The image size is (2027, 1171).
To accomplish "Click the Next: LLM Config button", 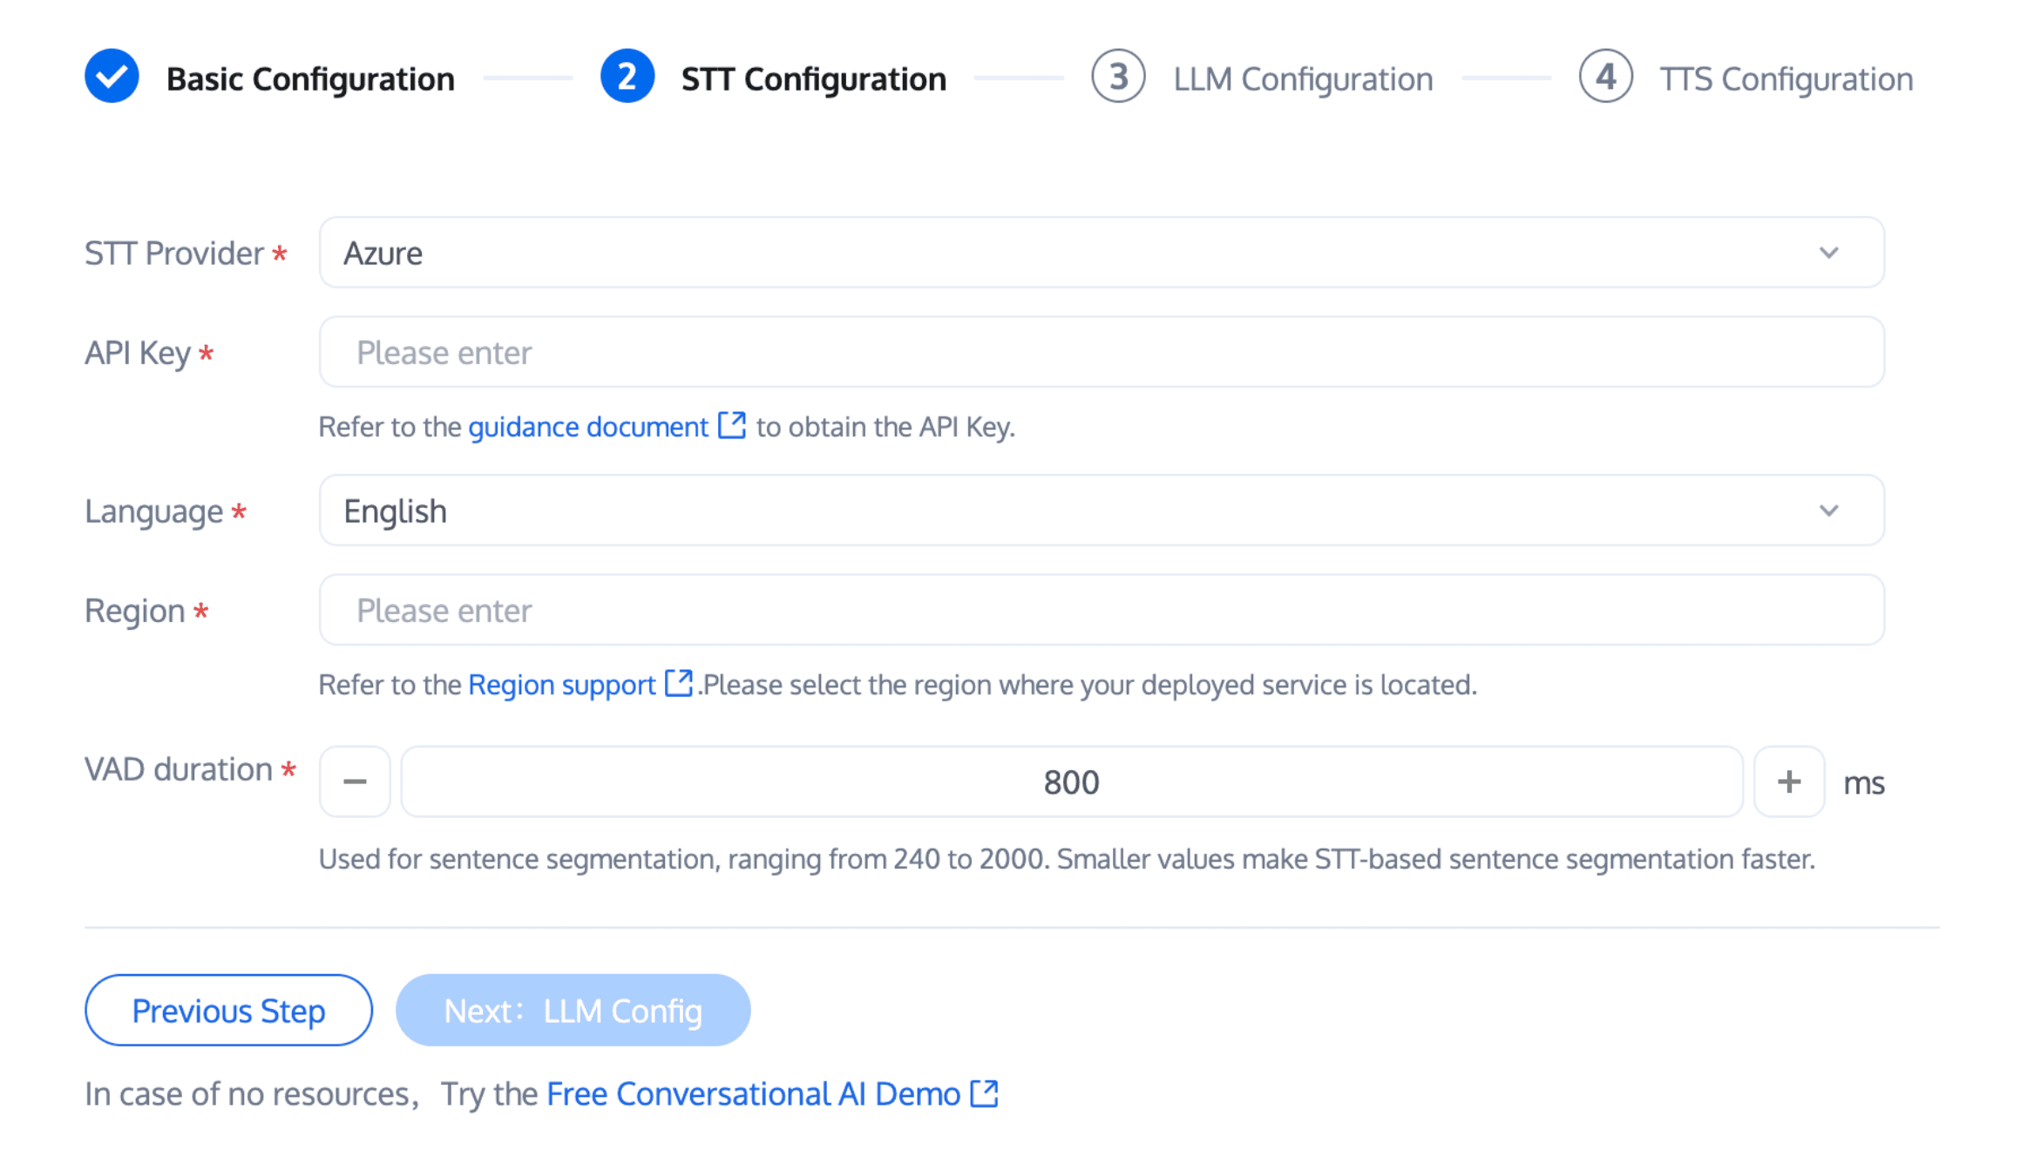I will click(x=573, y=1010).
